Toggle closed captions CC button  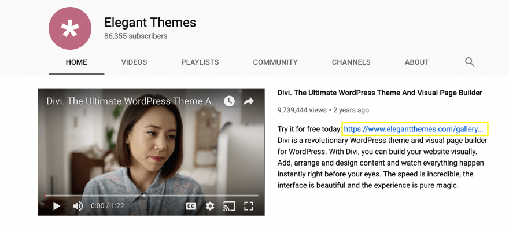click(x=190, y=206)
